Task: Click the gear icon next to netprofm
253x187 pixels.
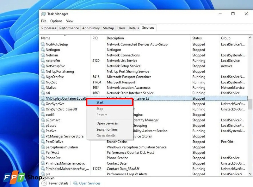Action: [43, 61]
